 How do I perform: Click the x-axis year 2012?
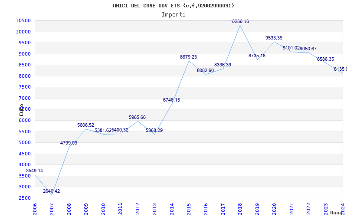137,209
